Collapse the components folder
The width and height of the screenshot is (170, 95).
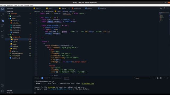(9, 37)
